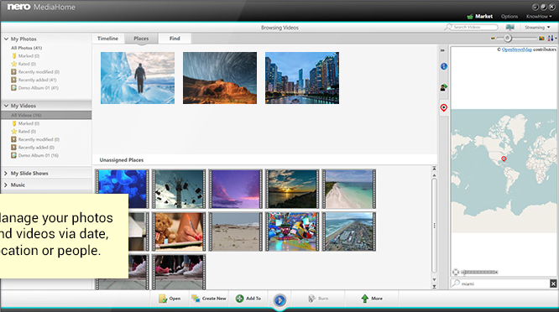The image size is (559, 312).
Task: Select Marked under My Photos
Action: tap(25, 56)
